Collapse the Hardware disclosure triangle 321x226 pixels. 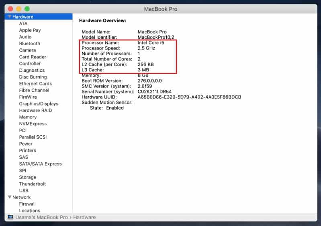[x=9, y=17]
